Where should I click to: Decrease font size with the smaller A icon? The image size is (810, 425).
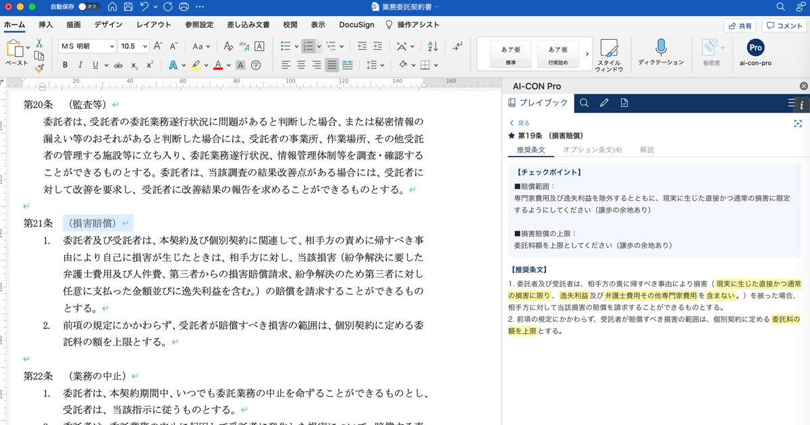coord(173,47)
